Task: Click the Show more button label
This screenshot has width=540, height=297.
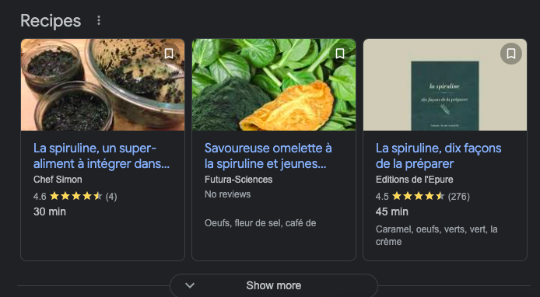Action: [x=274, y=285]
